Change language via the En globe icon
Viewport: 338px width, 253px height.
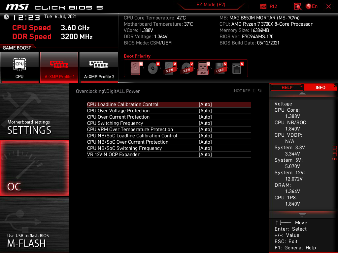coord(312,7)
